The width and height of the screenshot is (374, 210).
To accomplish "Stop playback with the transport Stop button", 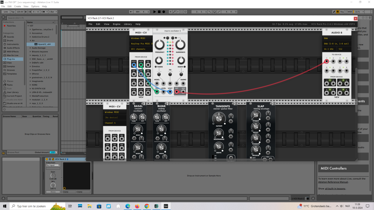I will [x=159, y=12].
